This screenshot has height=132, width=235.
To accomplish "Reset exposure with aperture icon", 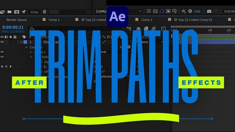I will [190, 11].
